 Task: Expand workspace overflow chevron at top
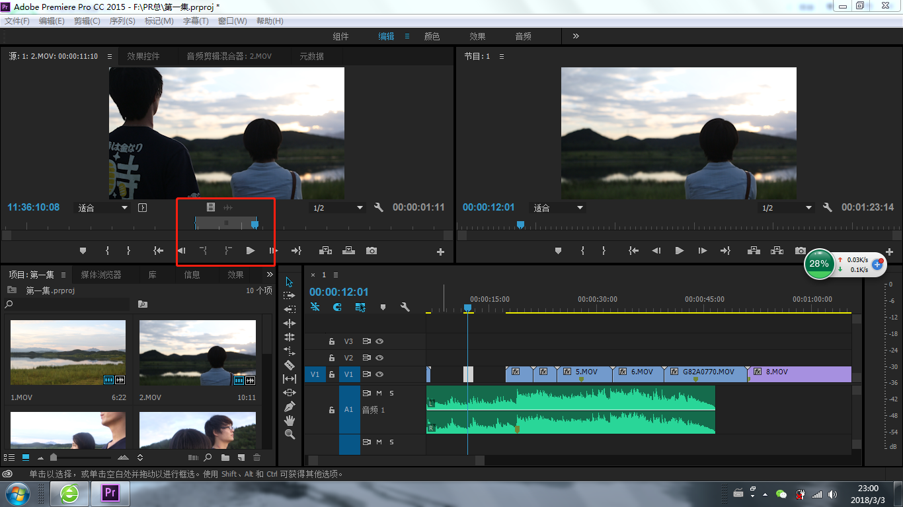tap(576, 36)
